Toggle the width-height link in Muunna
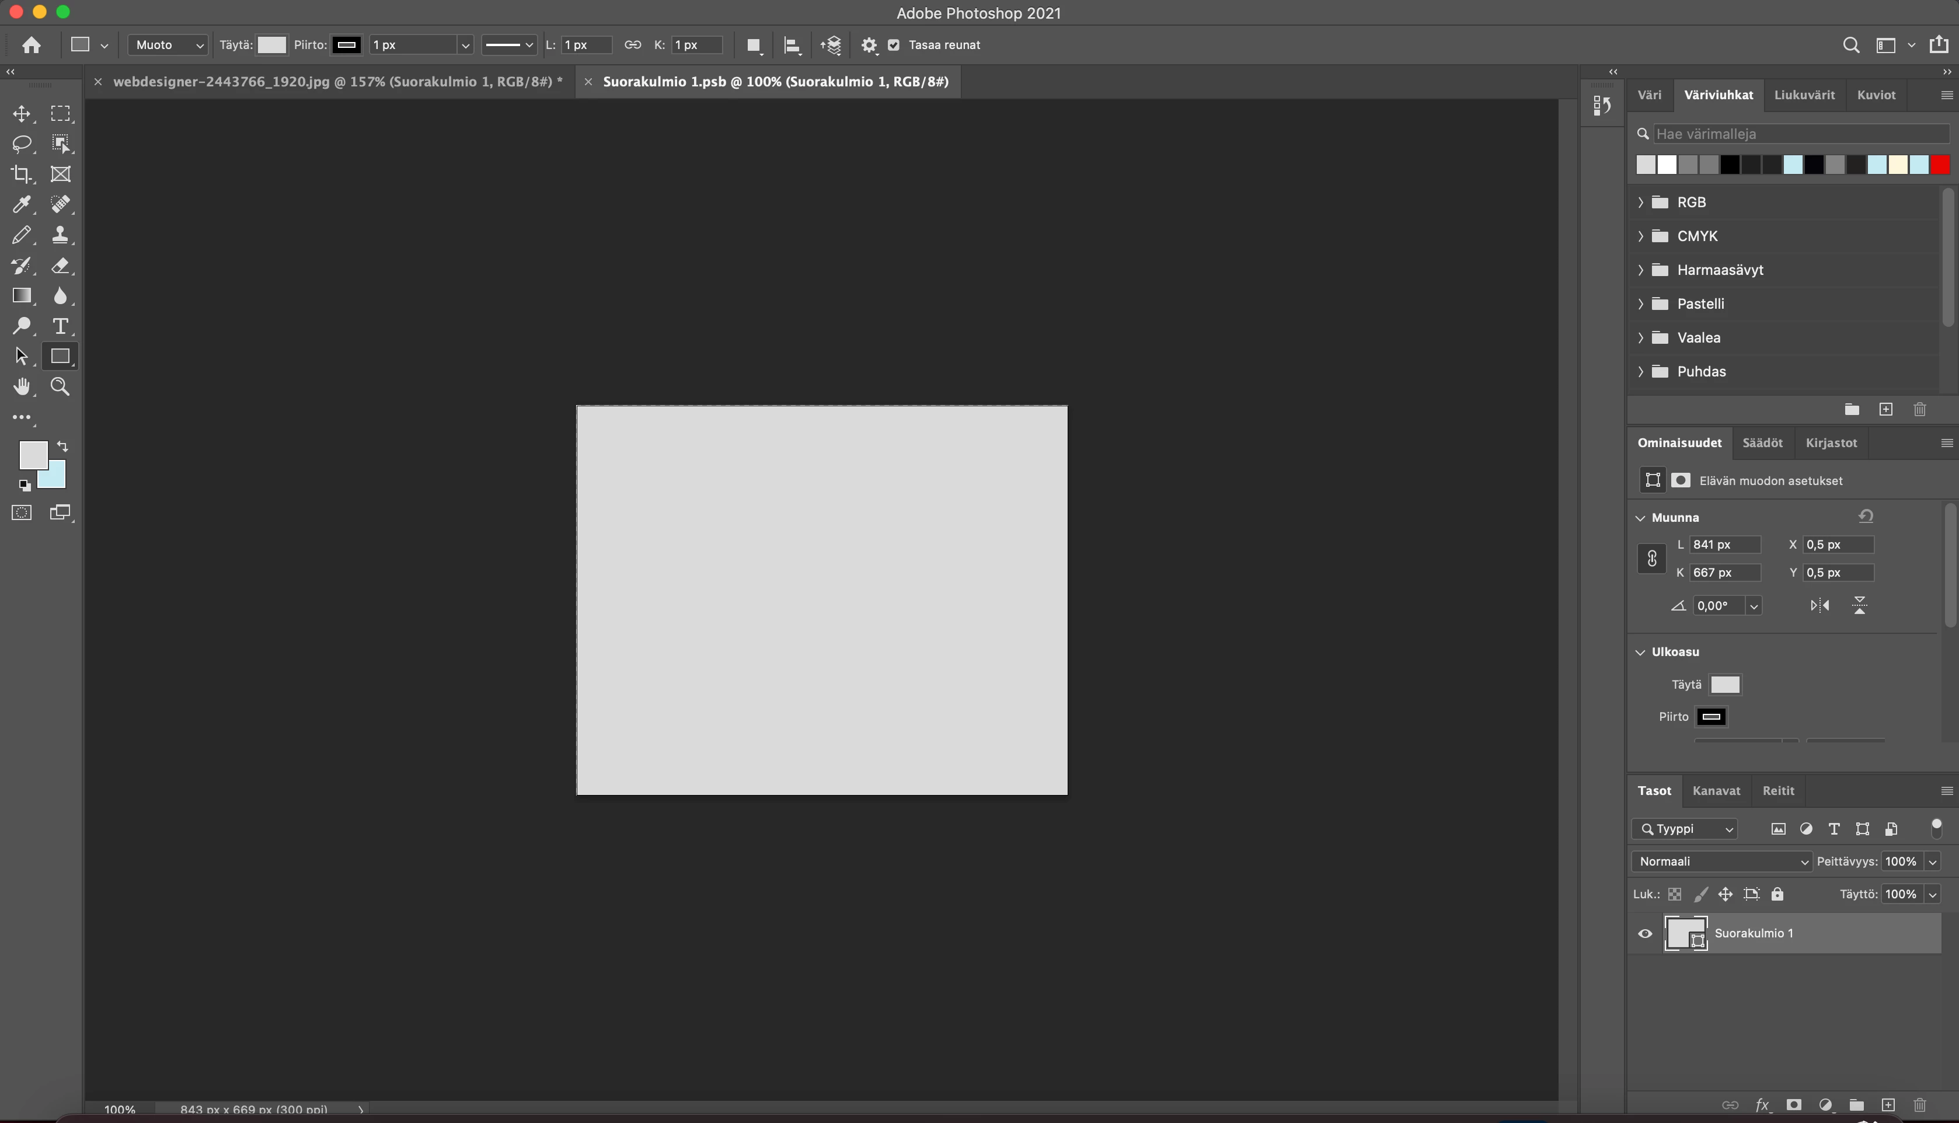This screenshot has width=1959, height=1123. 1651,559
